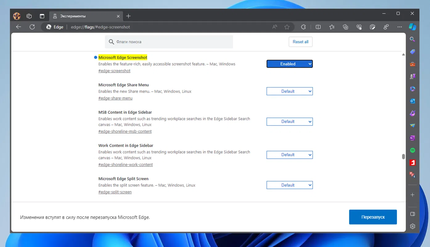The height and width of the screenshot is (247, 430).
Task: Click the scrollbar up arrow
Action: click(x=403, y=55)
